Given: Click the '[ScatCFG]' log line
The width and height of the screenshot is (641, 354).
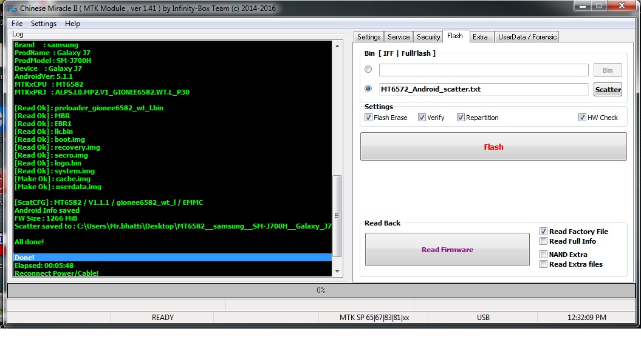Looking at the screenshot, I should coord(109,202).
